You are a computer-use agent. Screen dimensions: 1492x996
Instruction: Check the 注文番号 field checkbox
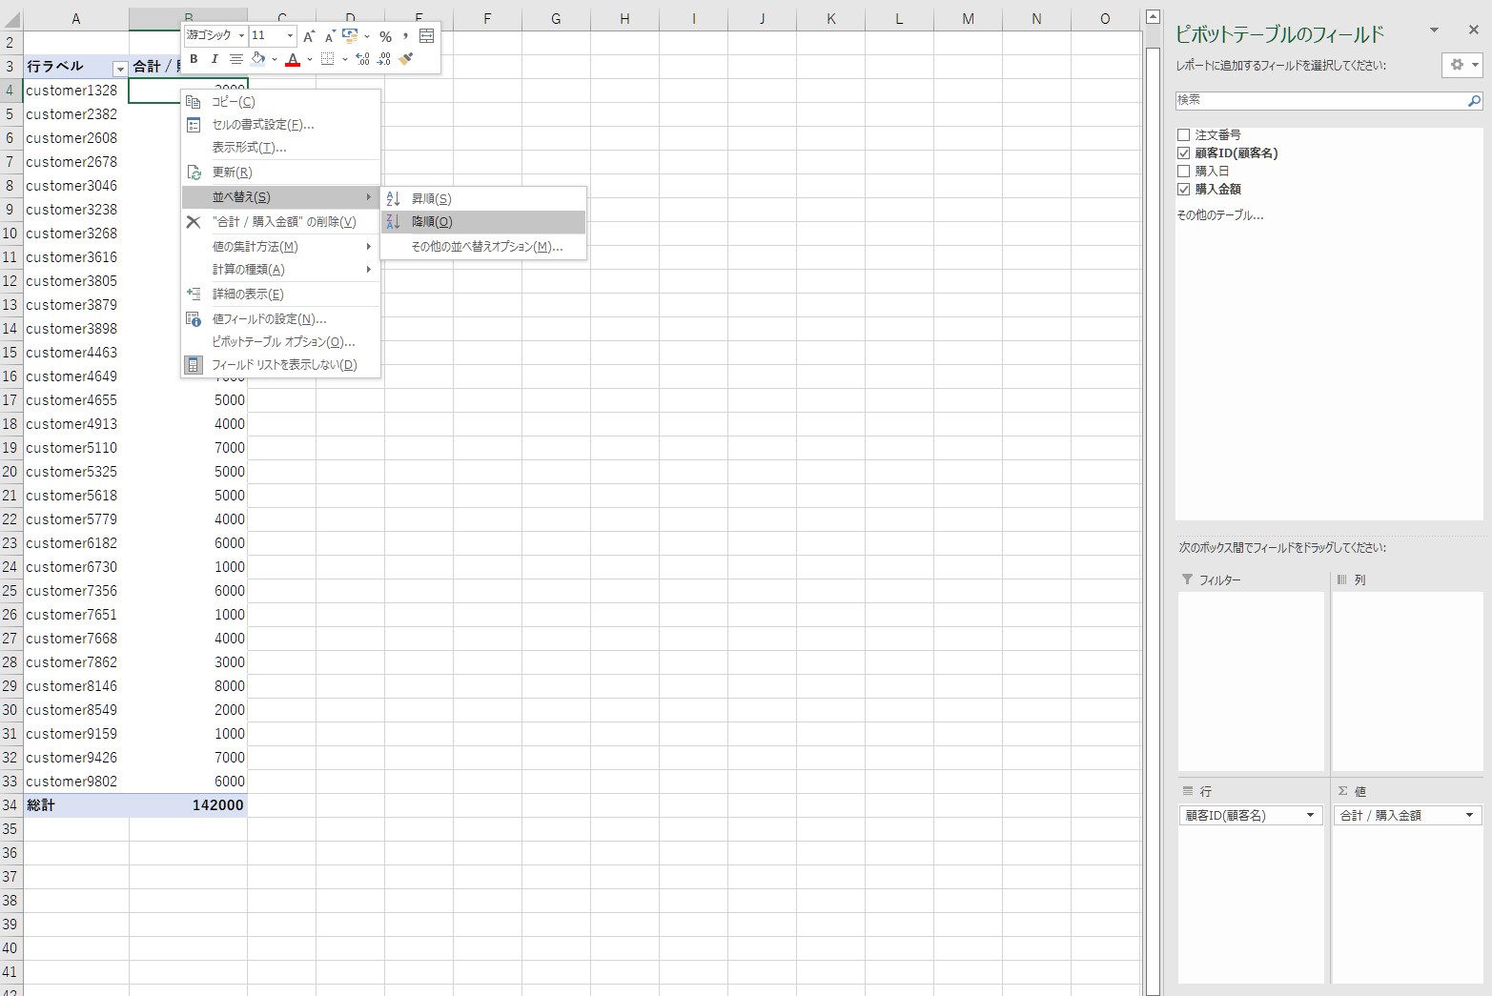point(1183,135)
